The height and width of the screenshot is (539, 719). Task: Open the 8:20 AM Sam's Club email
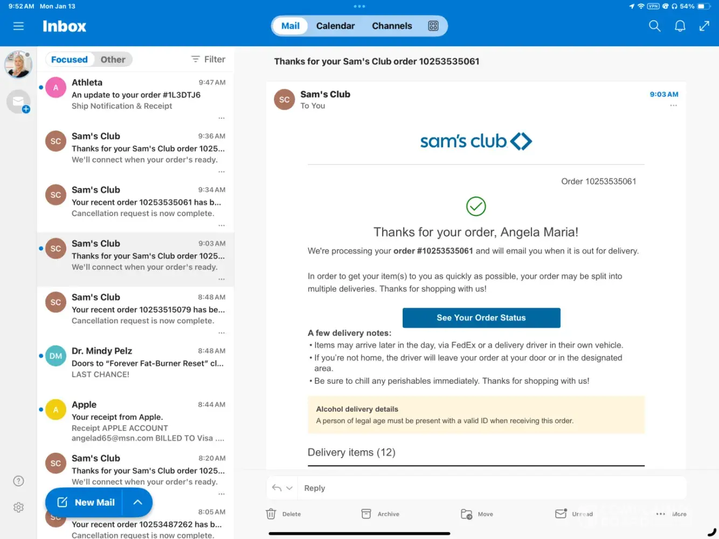[x=135, y=474]
